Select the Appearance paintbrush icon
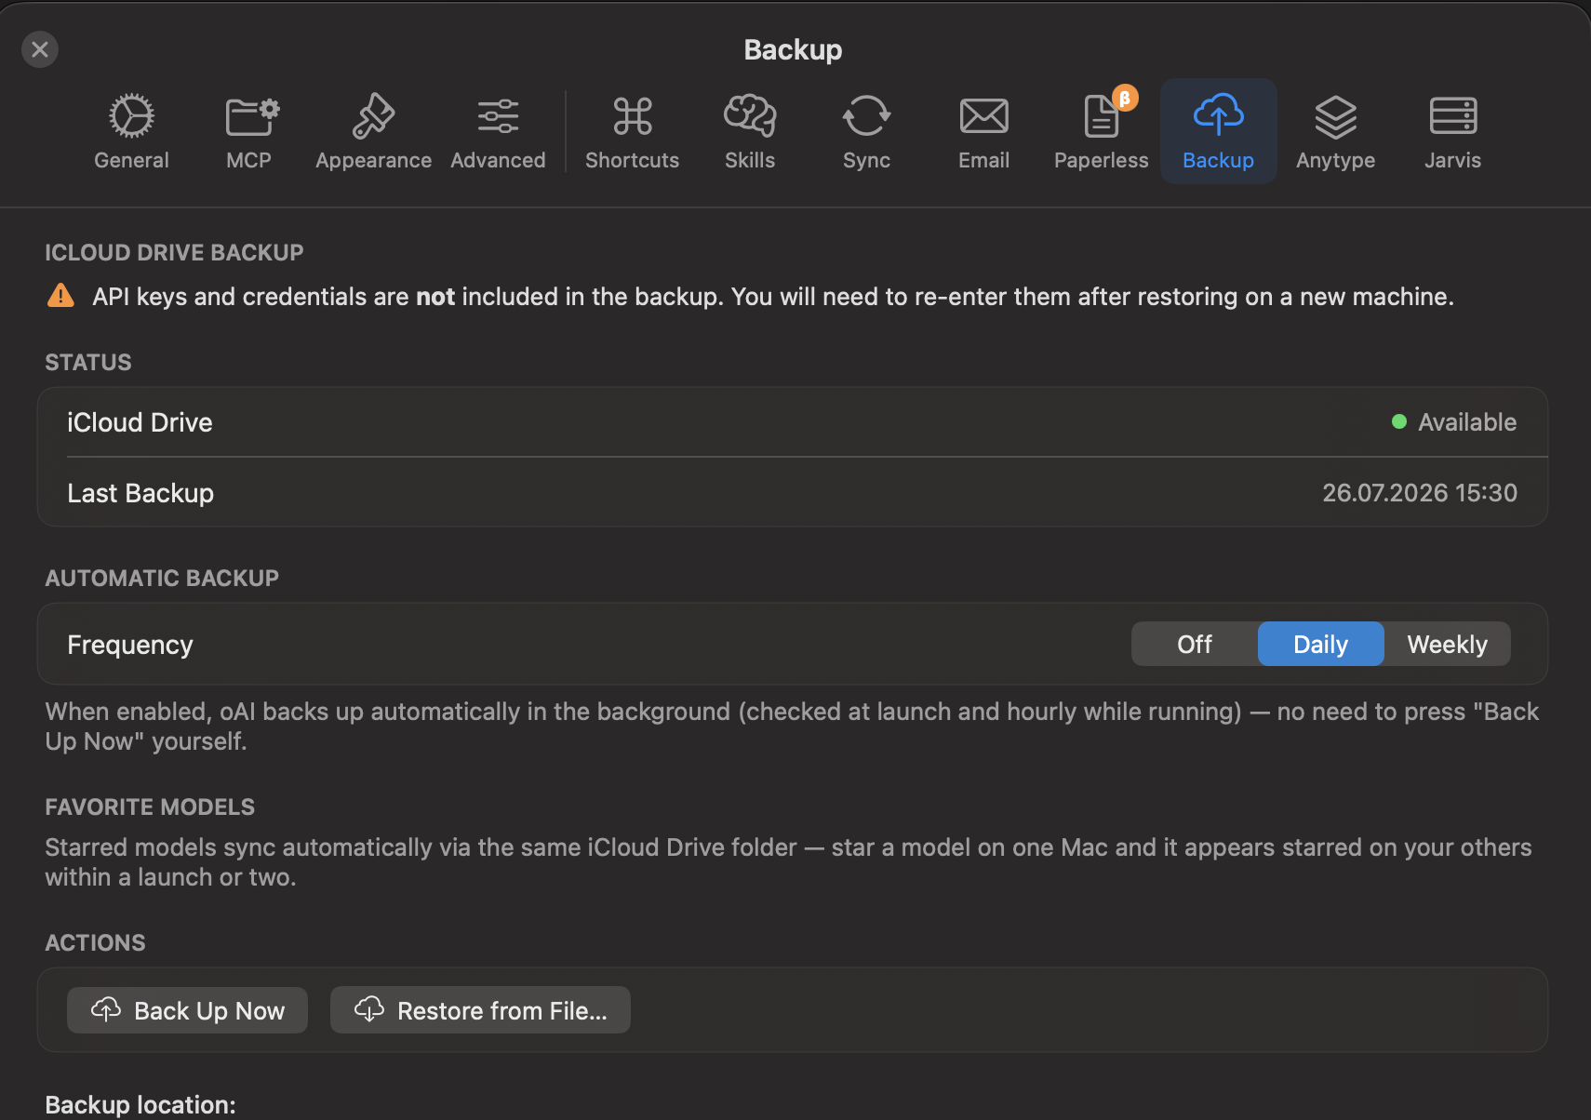This screenshot has height=1120, width=1591. coord(373,116)
